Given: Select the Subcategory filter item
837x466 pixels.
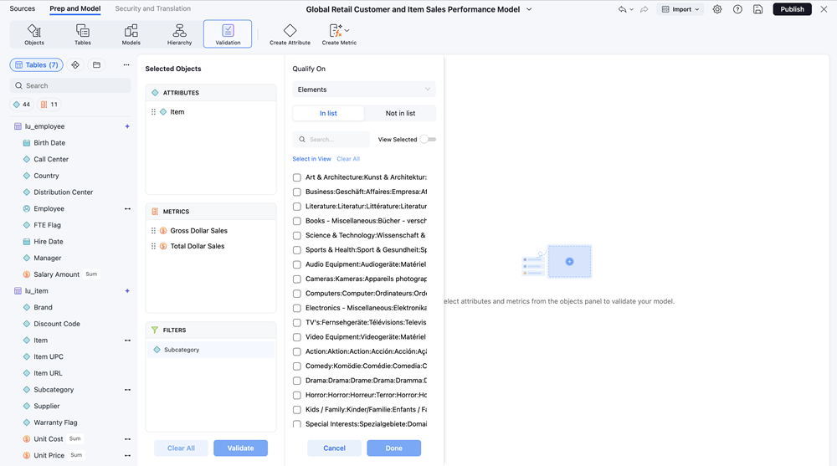Looking at the screenshot, I should [182, 350].
